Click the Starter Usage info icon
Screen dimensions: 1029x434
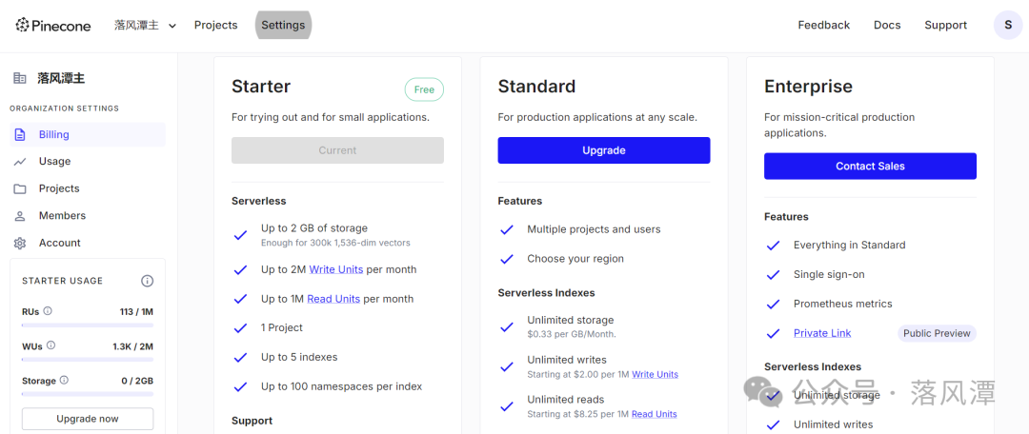point(147,281)
